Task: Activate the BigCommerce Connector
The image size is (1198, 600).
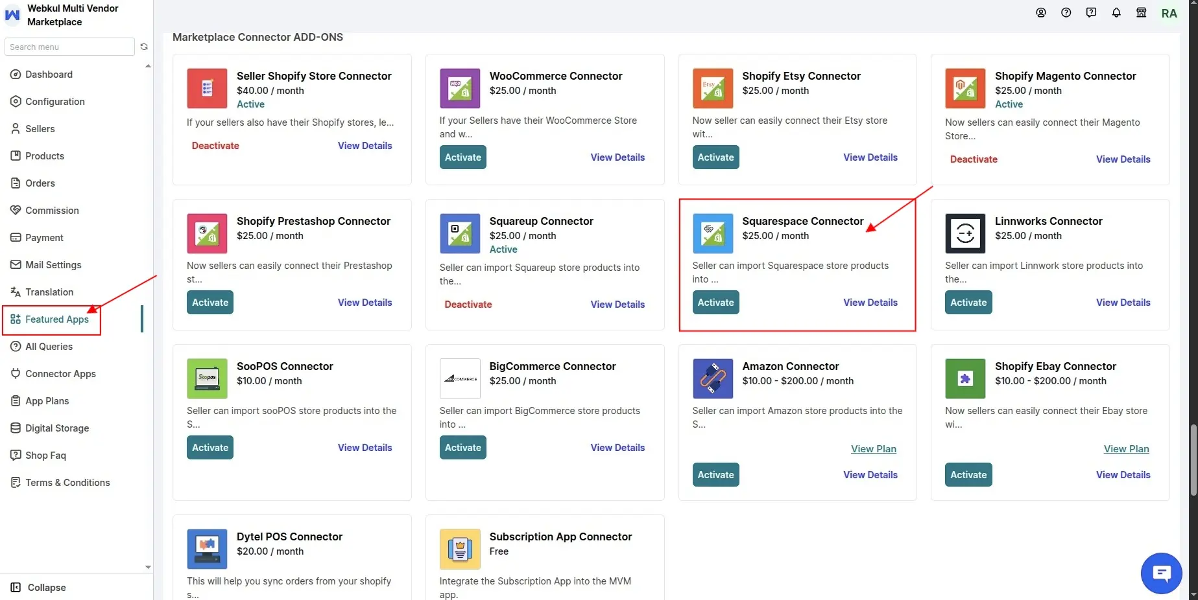Action: (463, 448)
